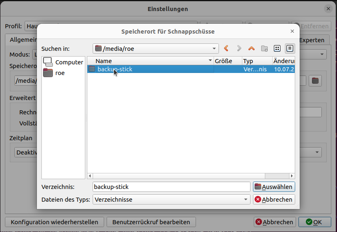Open the Zeitplan dropdown arrow at right
The image size is (337, 232).
pos(317,152)
